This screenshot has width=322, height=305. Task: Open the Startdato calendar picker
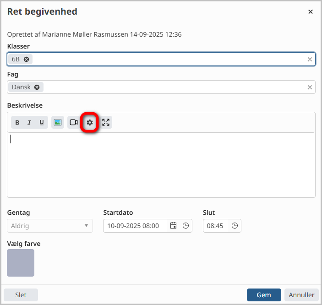click(x=173, y=225)
